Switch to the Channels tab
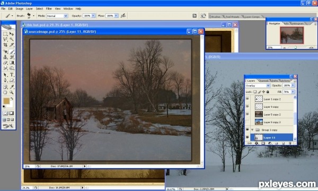The height and width of the screenshot is (191, 318). (263, 81)
